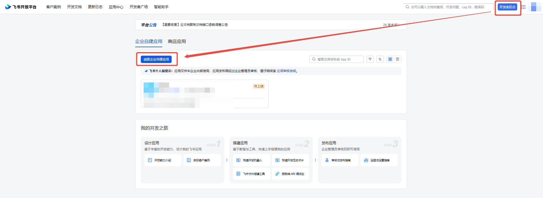Open 智能助手 in the top navigation

161,7
